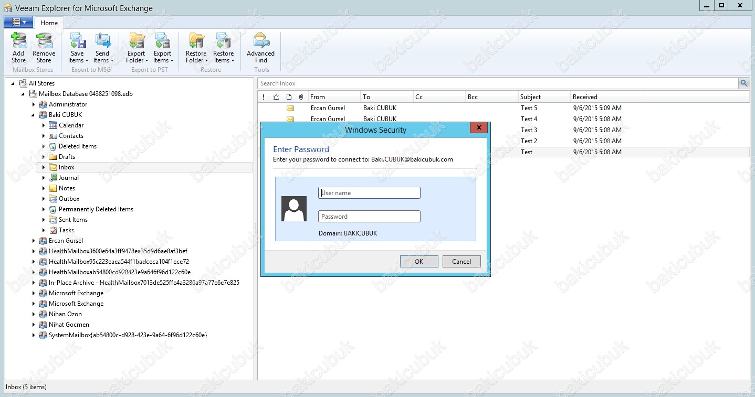
Task: Select the Notes folder
Action: pos(67,188)
